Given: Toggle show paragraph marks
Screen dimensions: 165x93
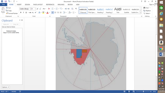Looking at the screenshot, I should pyautogui.click(x=76, y=9).
